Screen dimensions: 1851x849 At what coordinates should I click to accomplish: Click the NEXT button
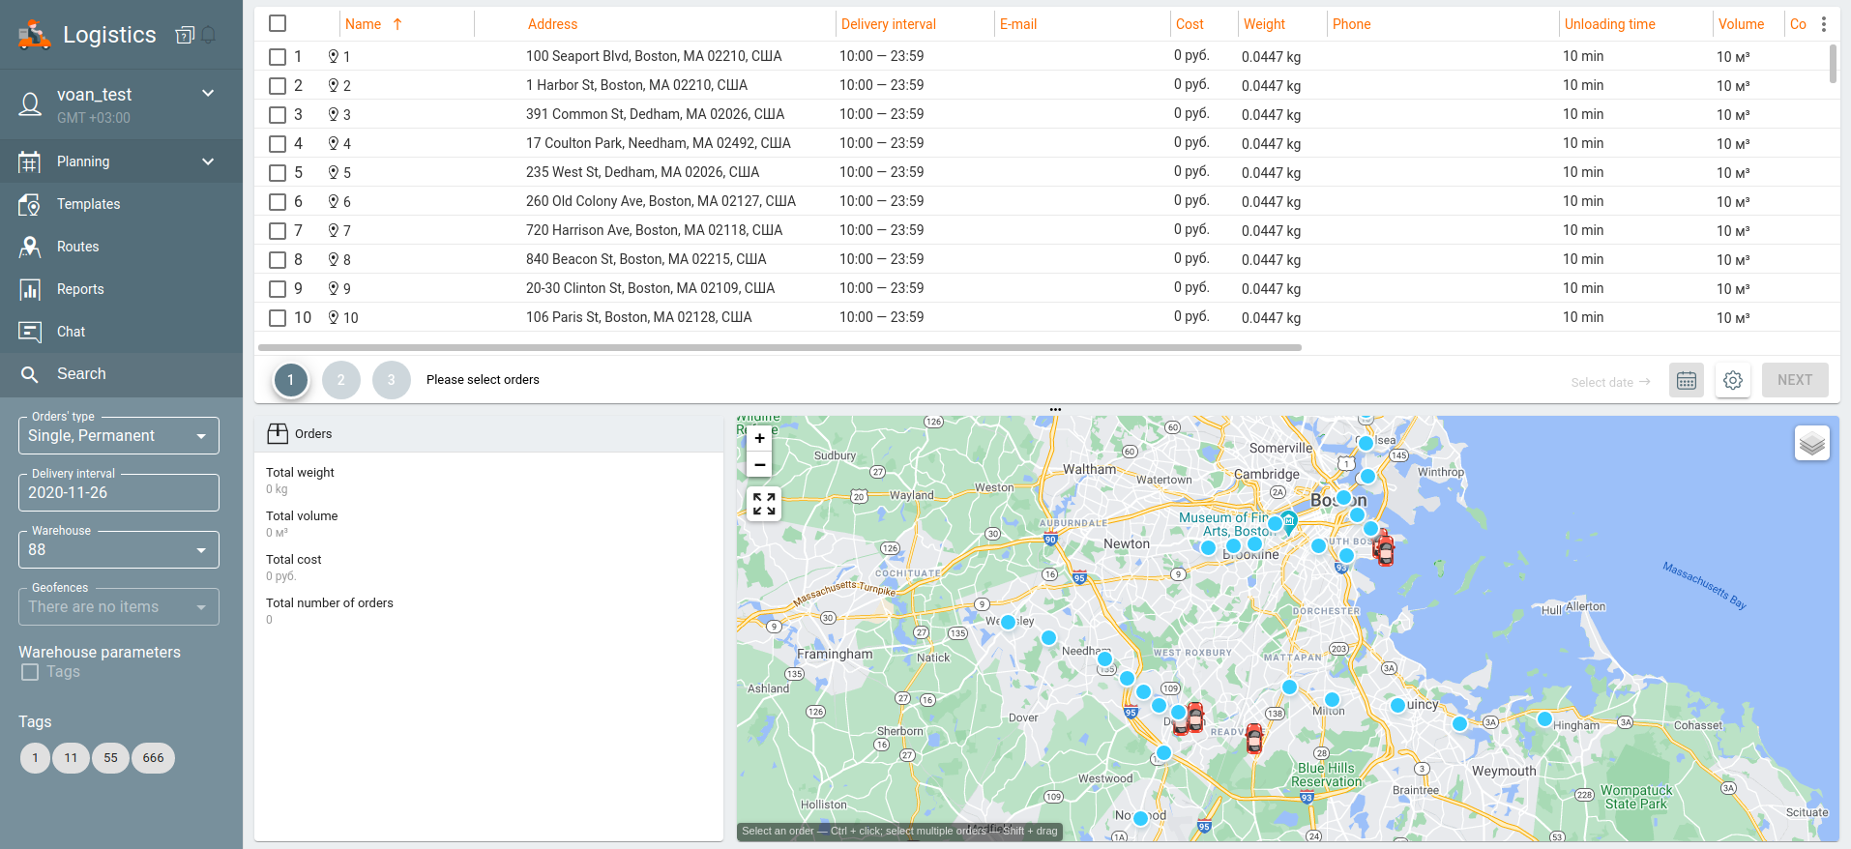(x=1794, y=380)
